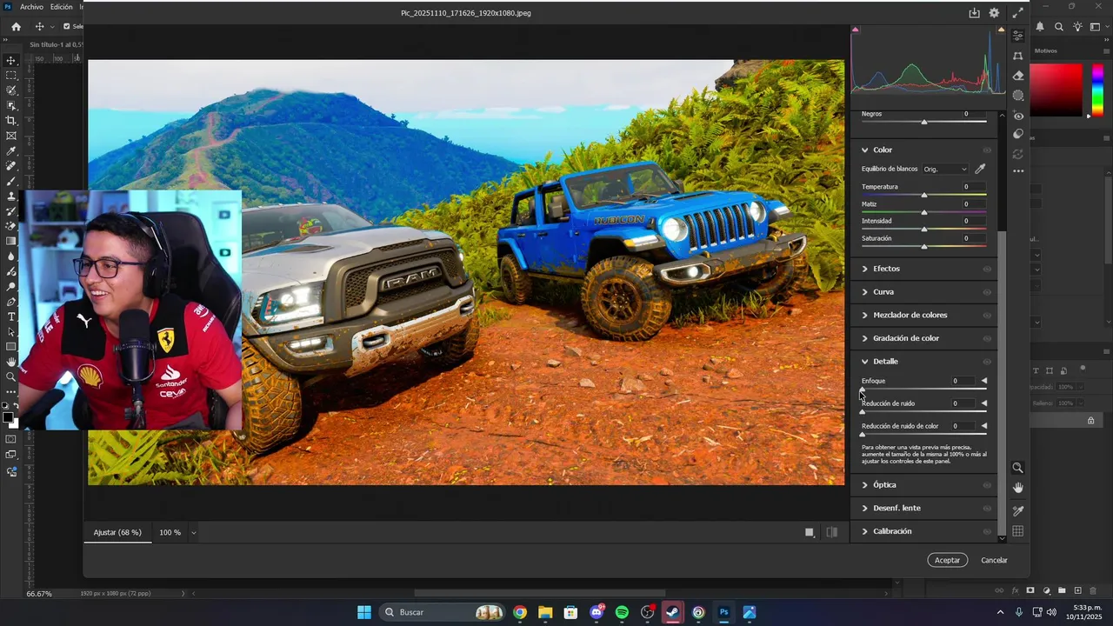
Task: Open Spotify from the Windows taskbar
Action: [x=622, y=612]
